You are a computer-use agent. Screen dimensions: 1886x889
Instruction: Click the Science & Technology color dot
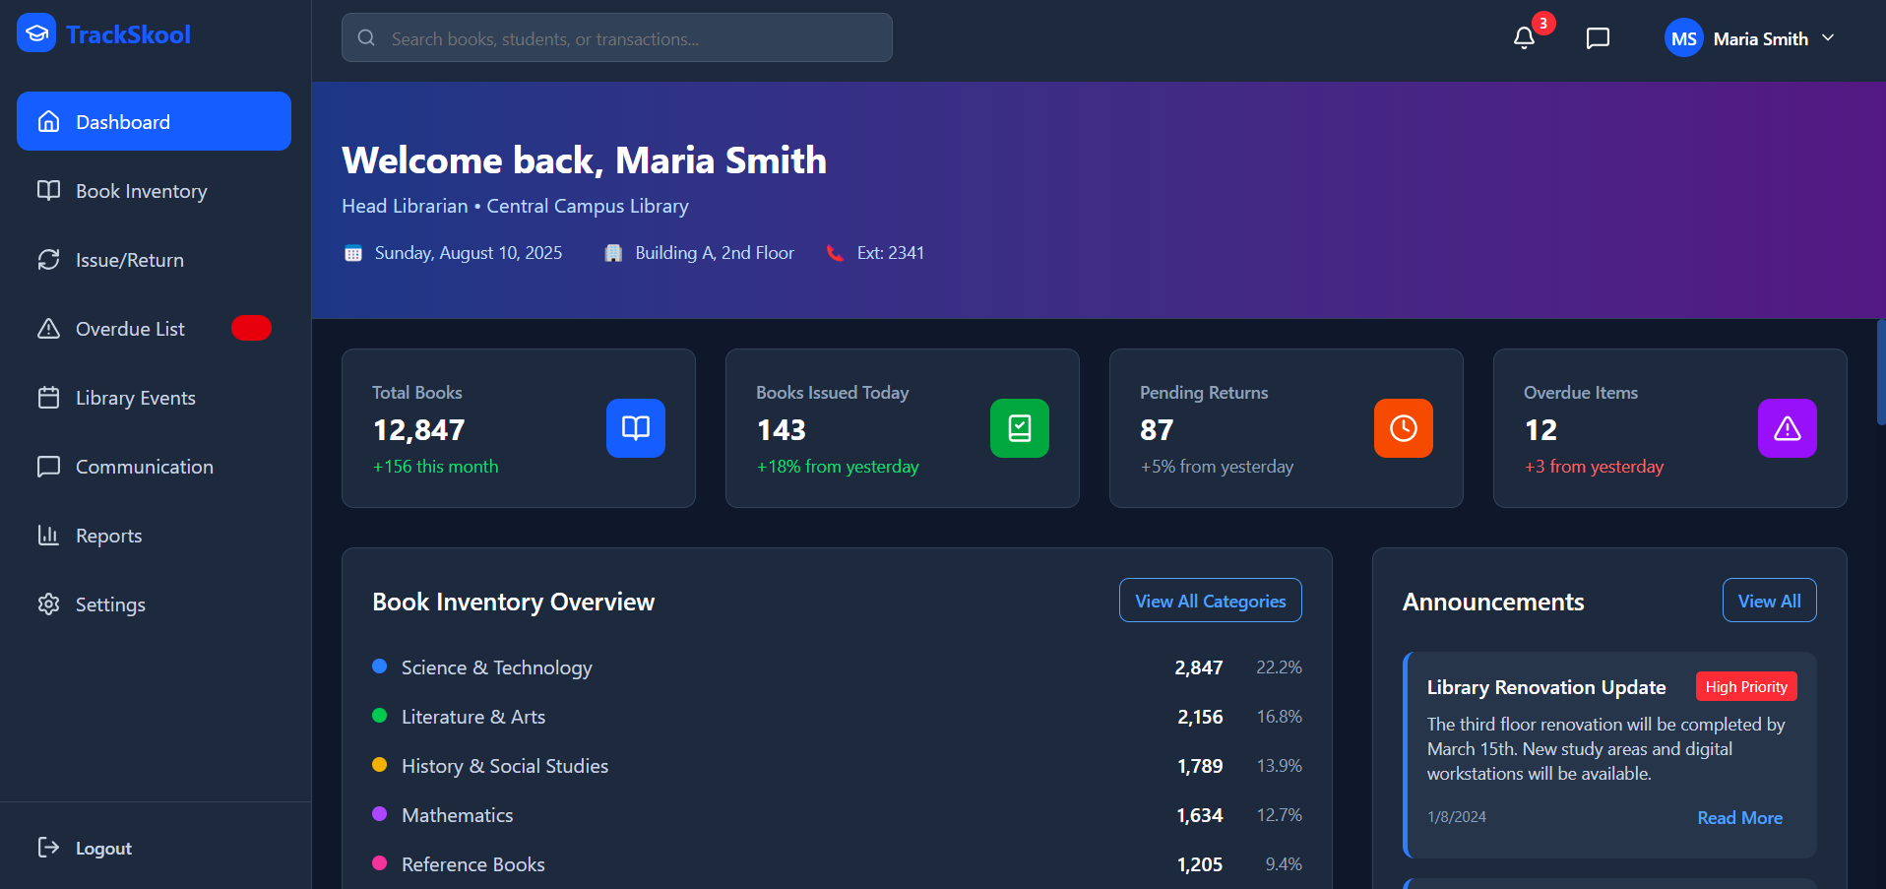[380, 667]
